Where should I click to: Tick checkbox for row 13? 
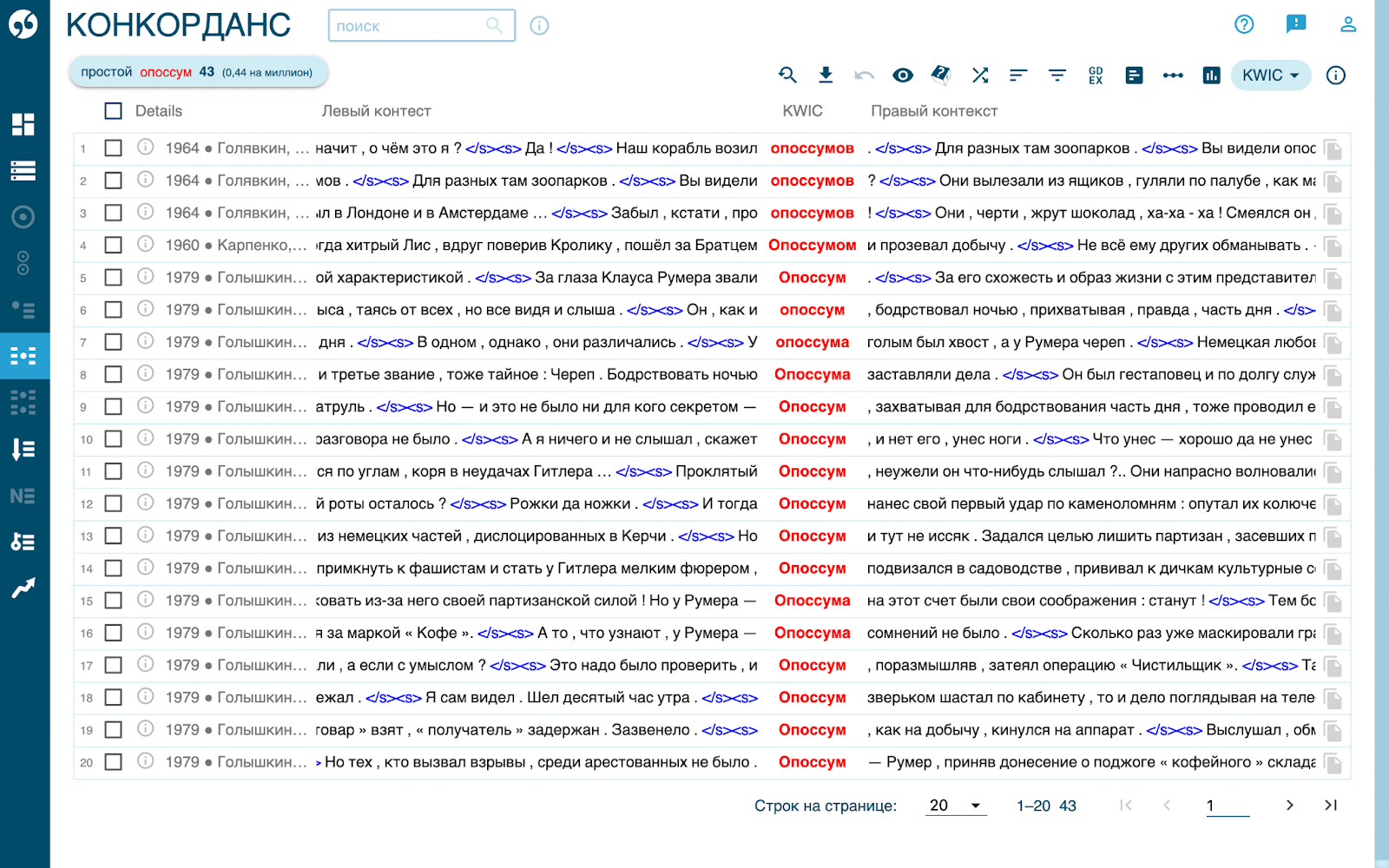(113, 536)
